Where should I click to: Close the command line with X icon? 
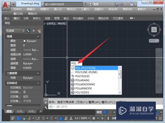(x=46, y=103)
